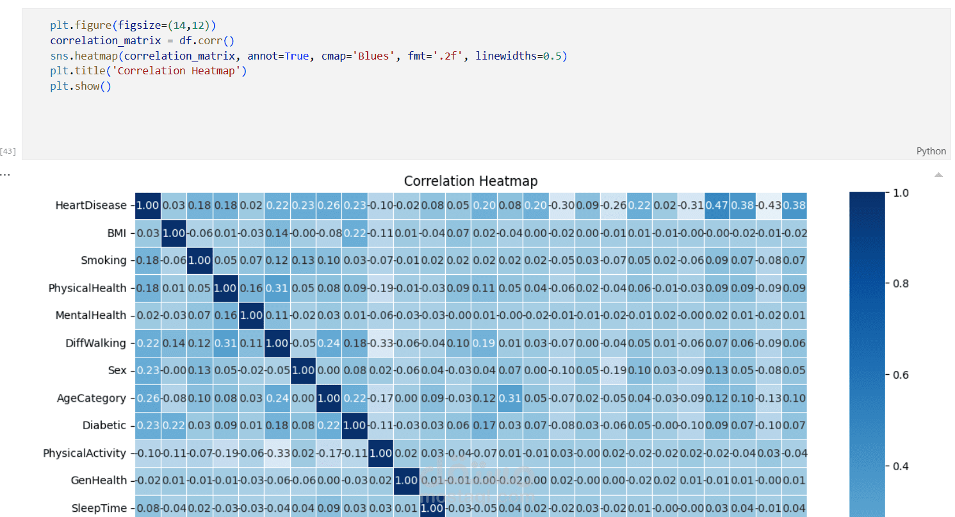This screenshot has width=955, height=517.
Task: Click the colorbar 0.4 tick label
Action: click(901, 466)
